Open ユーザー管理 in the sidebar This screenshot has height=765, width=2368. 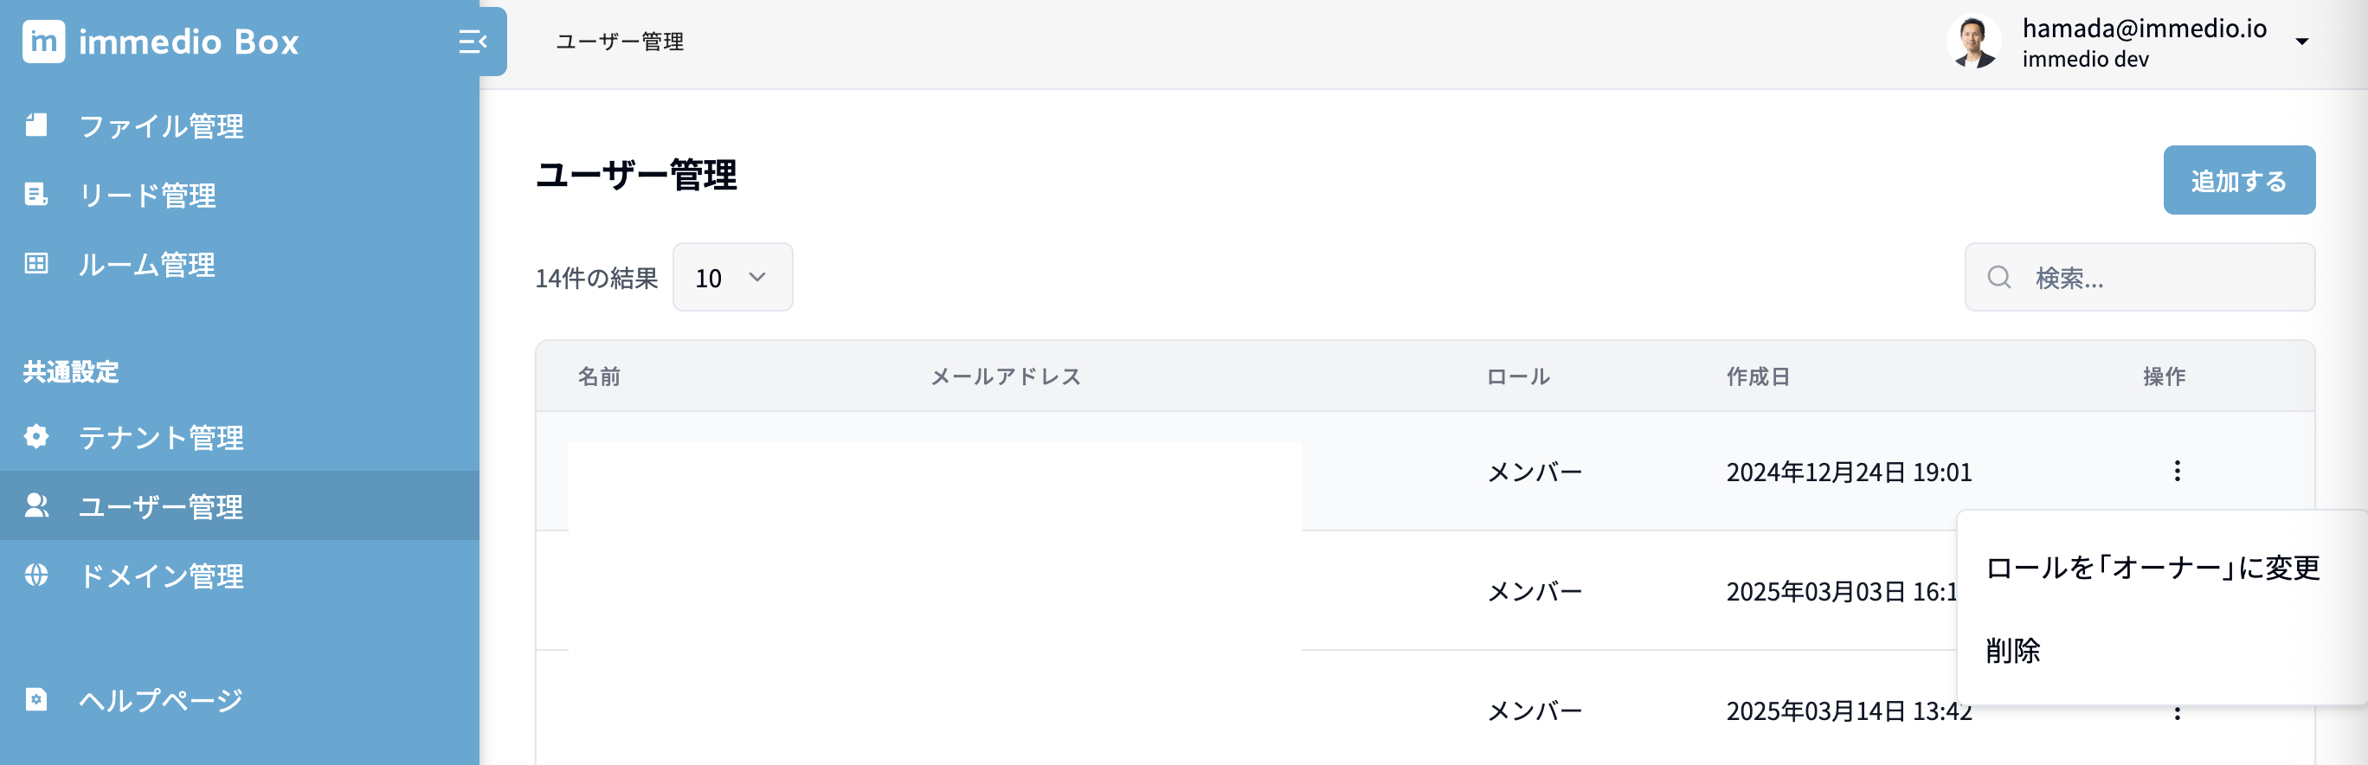(x=161, y=505)
